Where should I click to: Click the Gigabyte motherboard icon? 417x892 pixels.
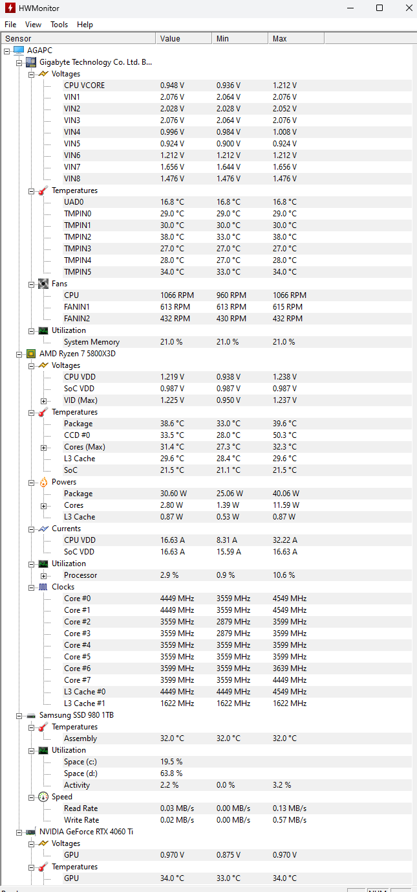[x=31, y=62]
